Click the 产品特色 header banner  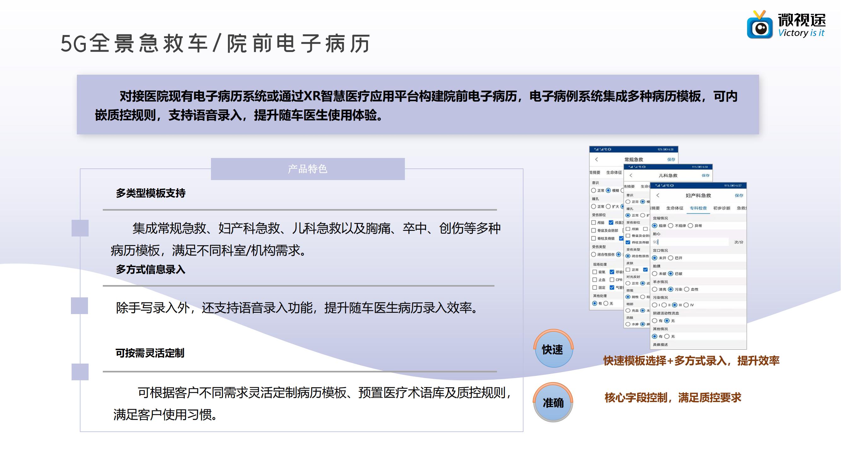click(307, 169)
